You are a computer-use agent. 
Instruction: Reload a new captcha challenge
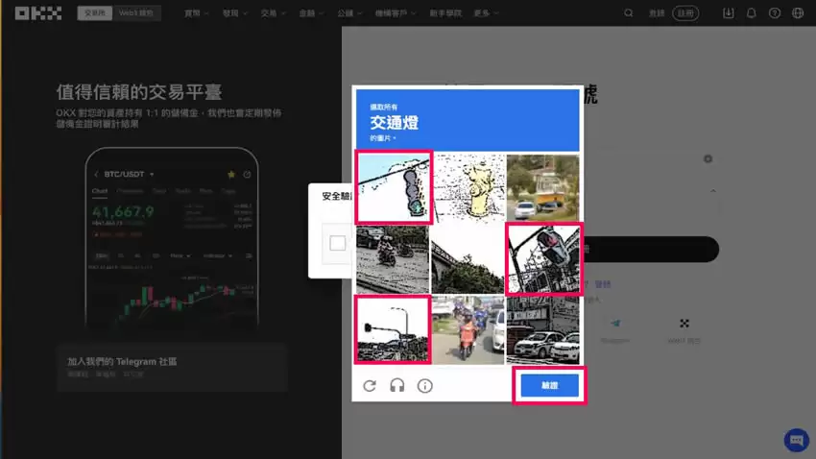[370, 386]
